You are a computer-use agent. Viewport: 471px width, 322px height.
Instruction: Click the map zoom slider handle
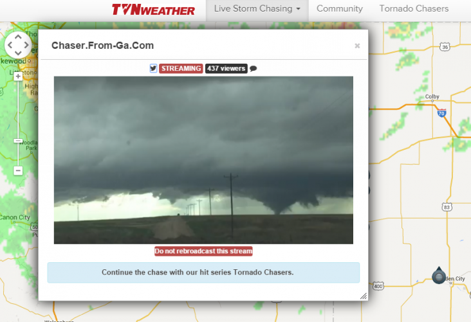[x=18, y=141]
